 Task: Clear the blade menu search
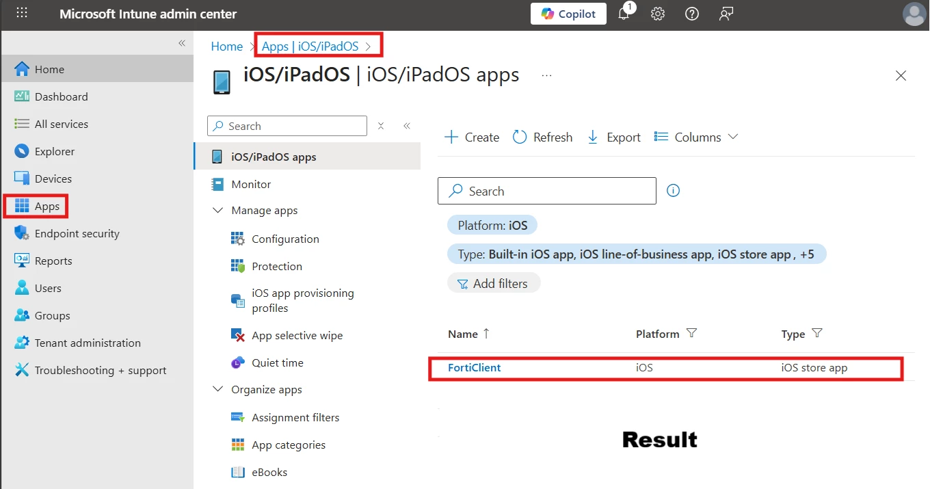coord(381,126)
